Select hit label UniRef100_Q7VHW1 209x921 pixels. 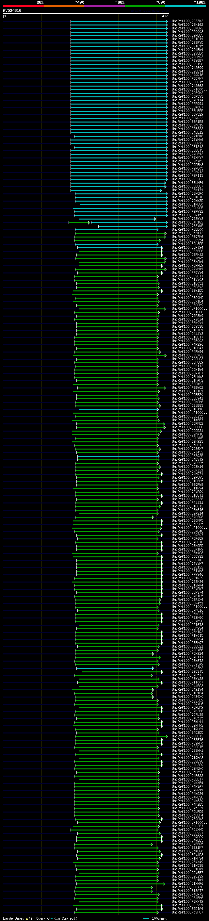(187, 269)
